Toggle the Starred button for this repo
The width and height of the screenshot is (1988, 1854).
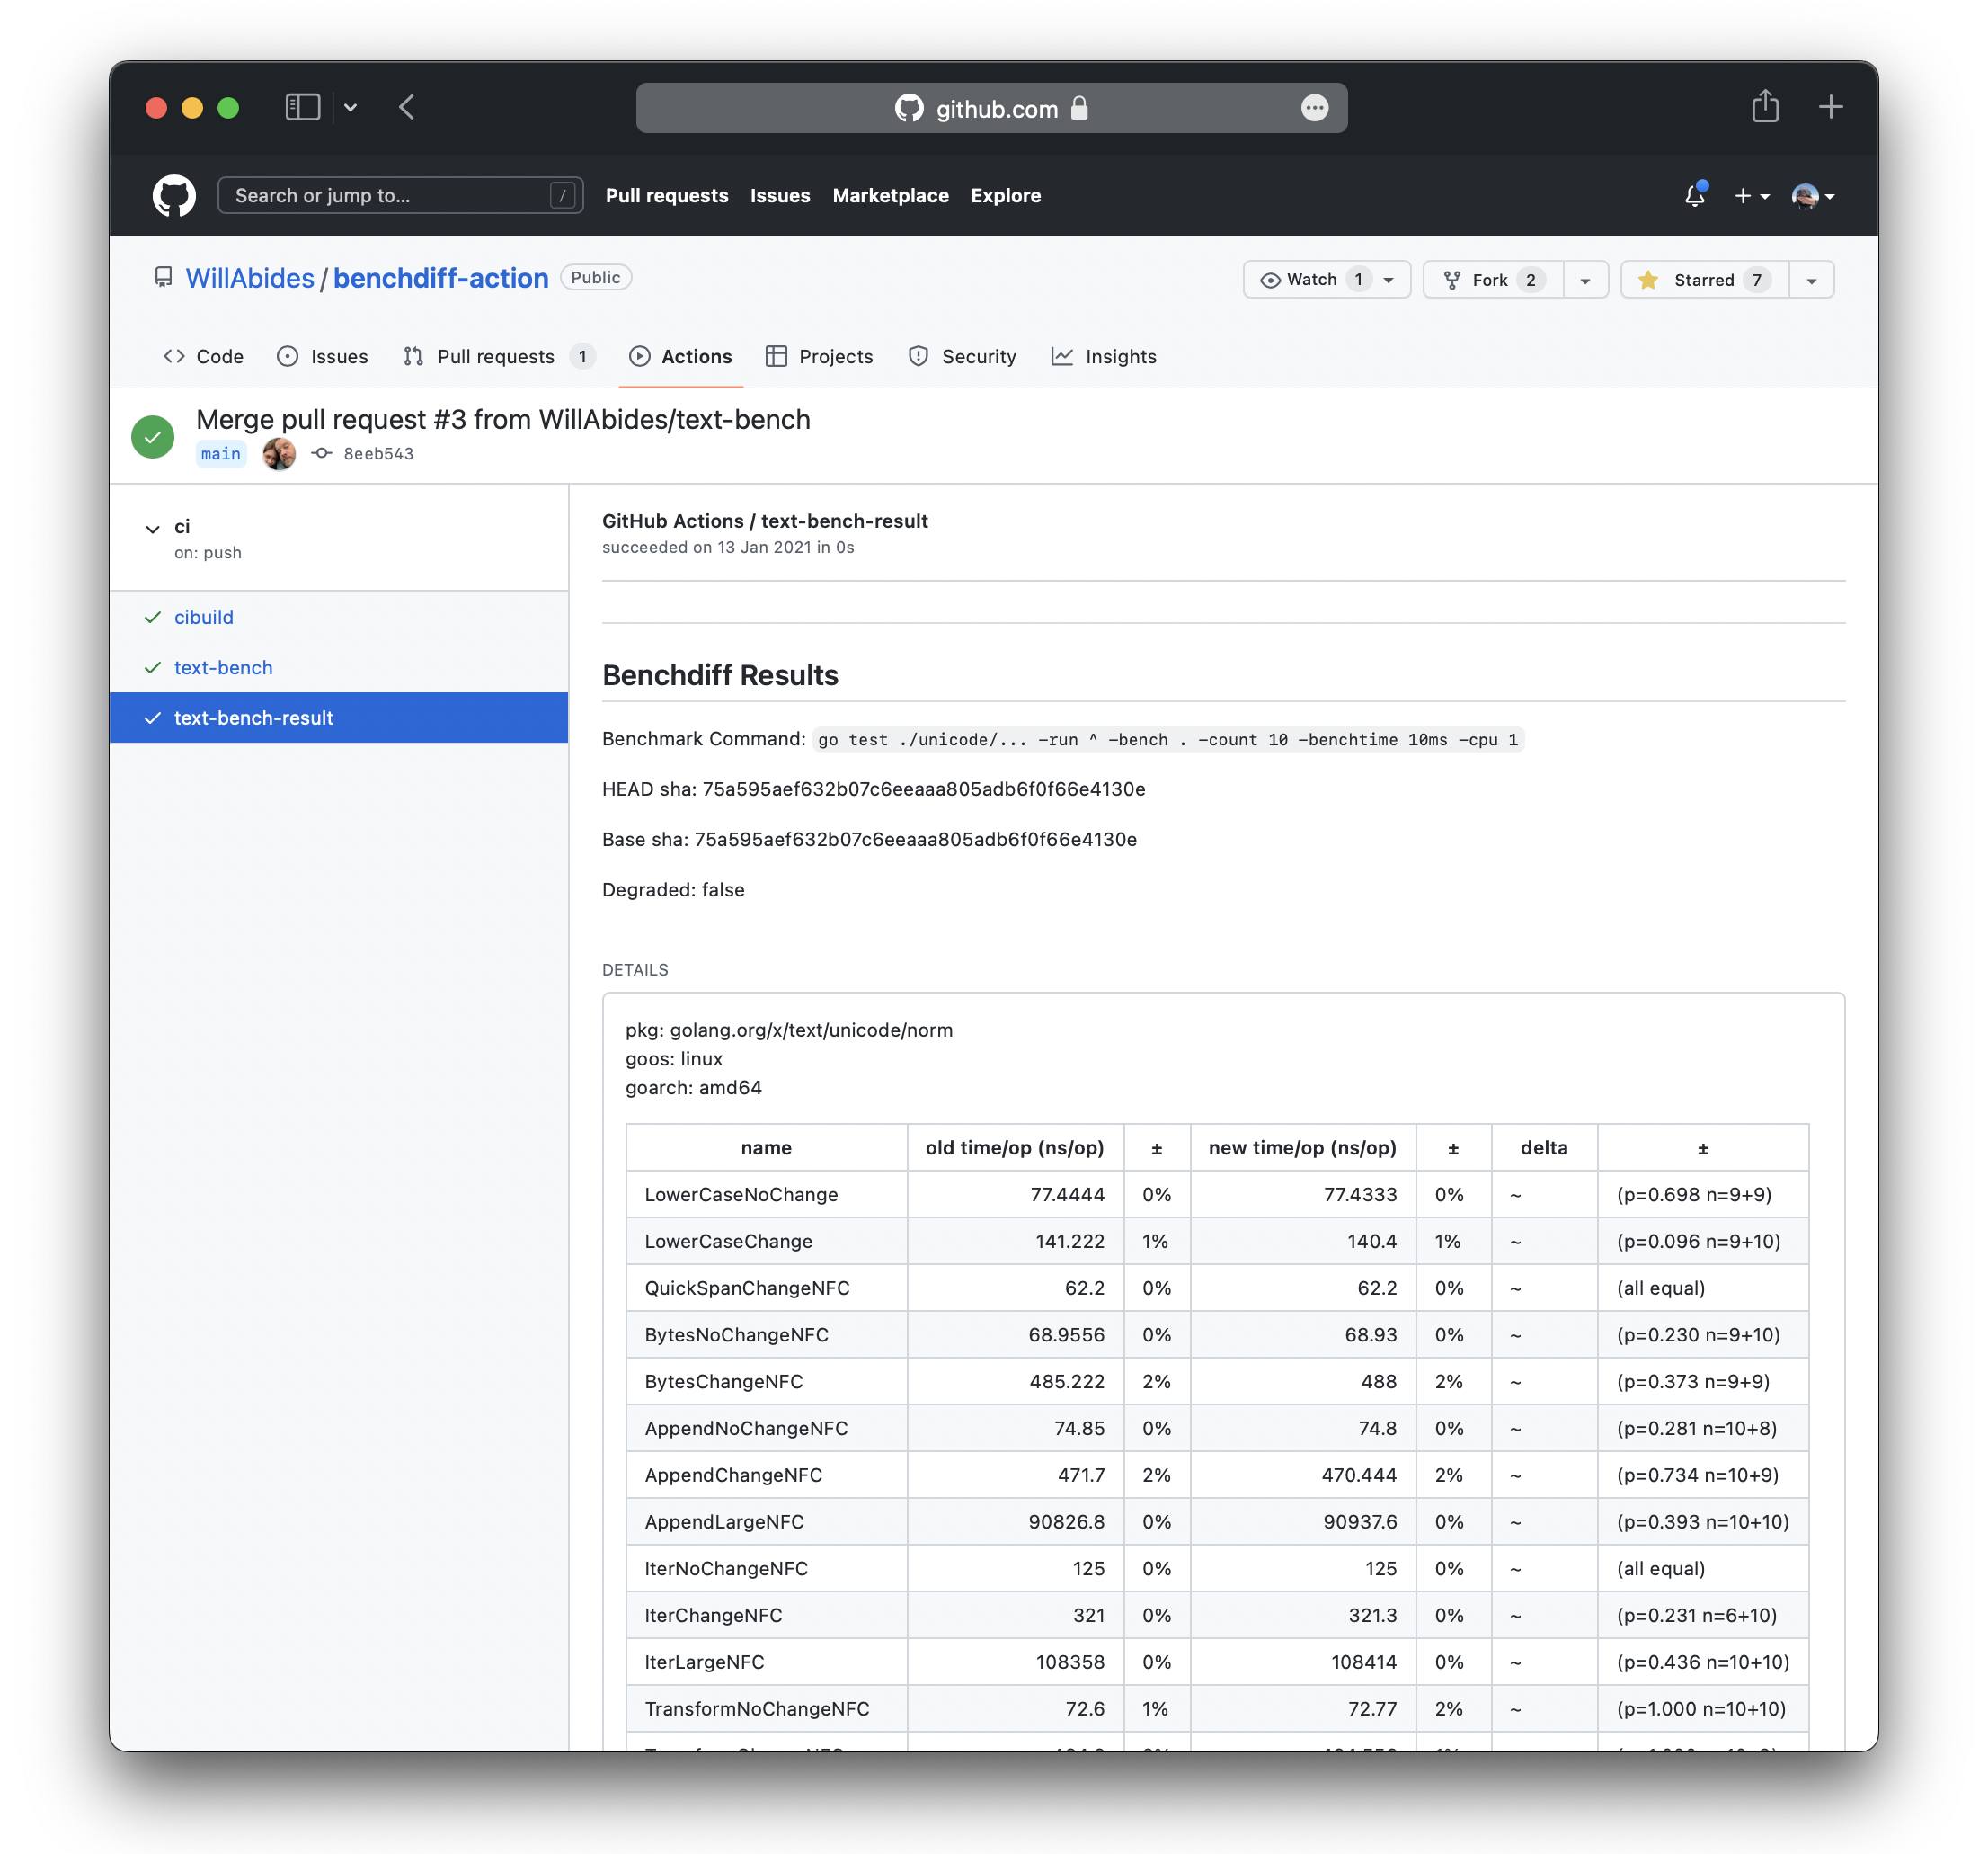(x=1704, y=281)
